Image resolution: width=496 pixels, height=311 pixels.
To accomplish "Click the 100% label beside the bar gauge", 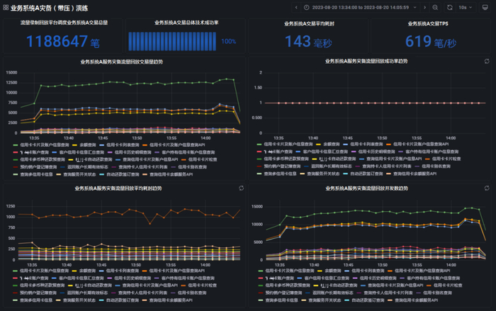I will [228, 42].
